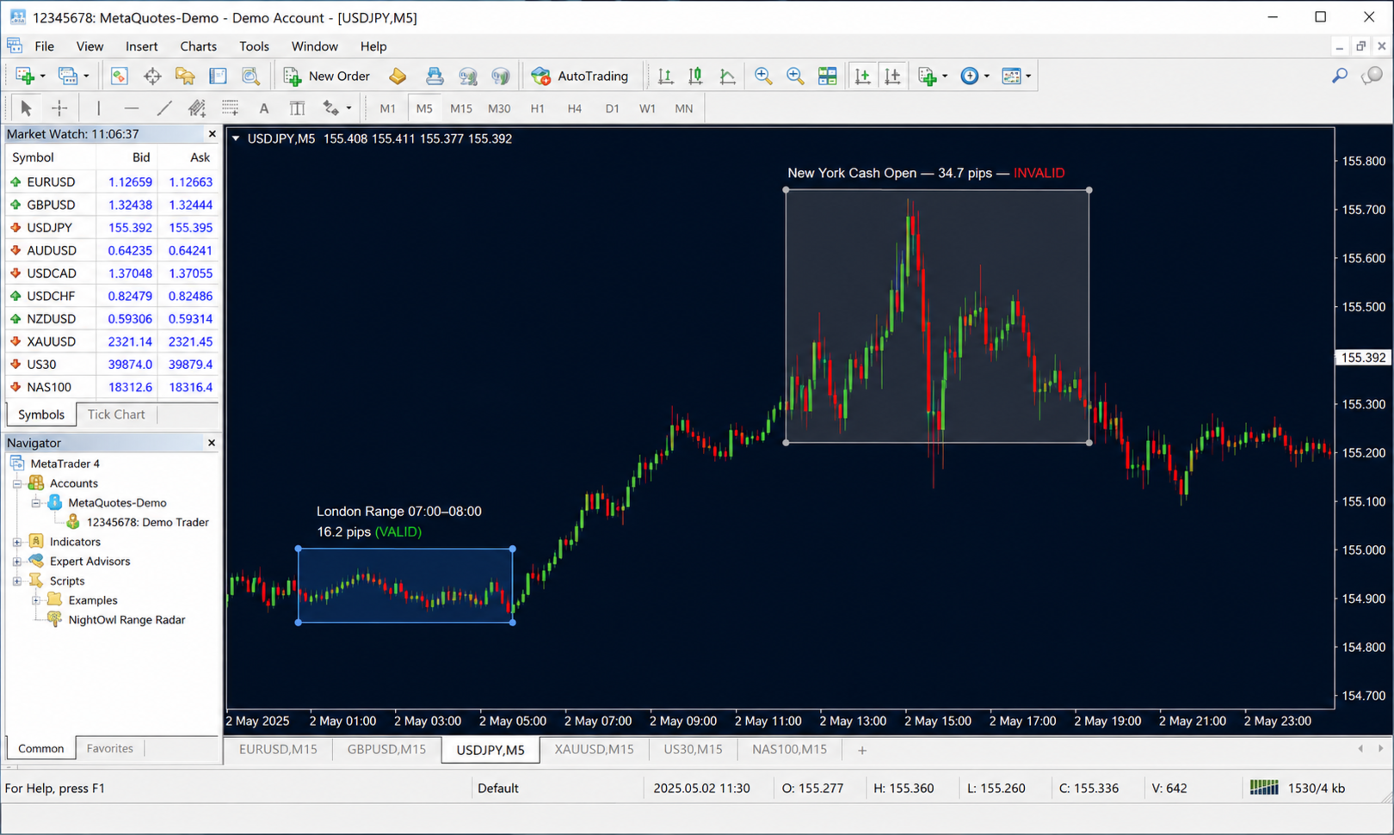
Task: Select the NightOwl Range Radar script
Action: point(126,620)
